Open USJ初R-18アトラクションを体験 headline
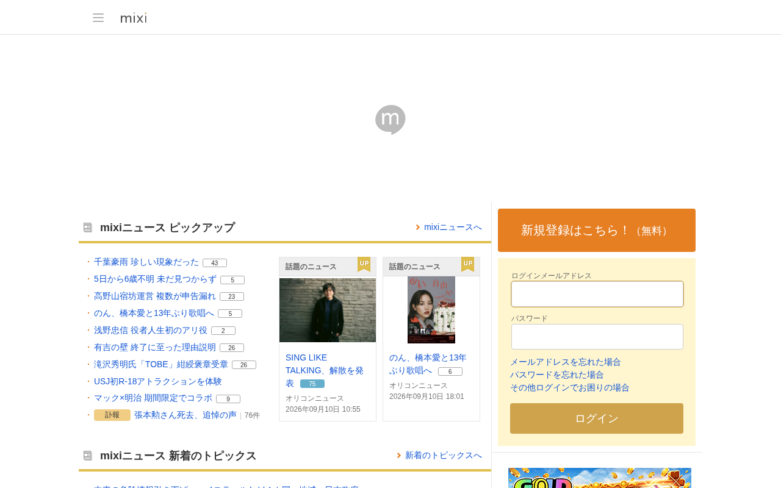The image size is (781, 488). point(158,381)
